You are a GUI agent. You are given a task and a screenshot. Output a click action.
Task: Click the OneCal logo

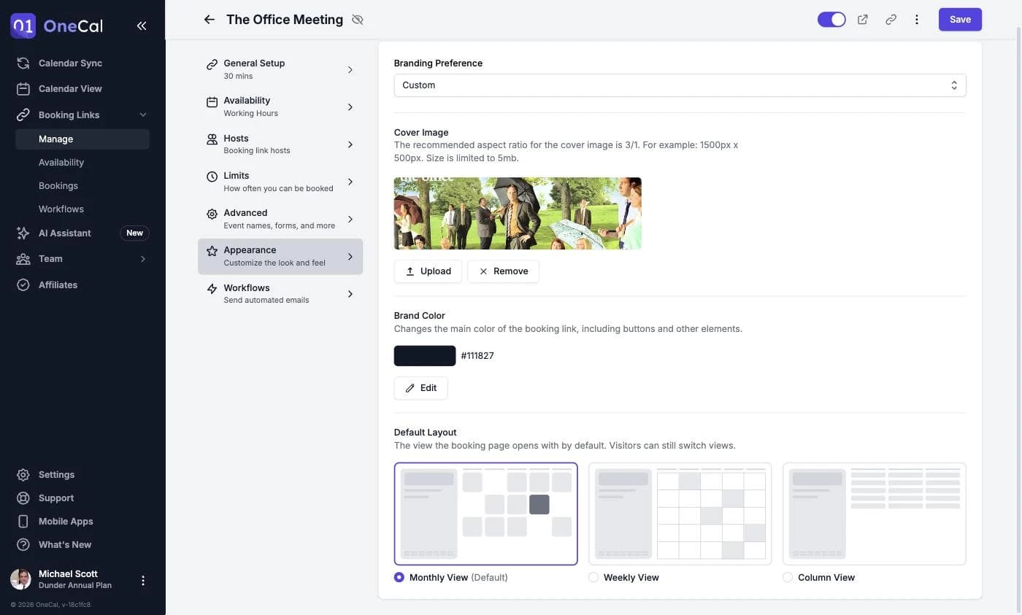click(x=57, y=26)
